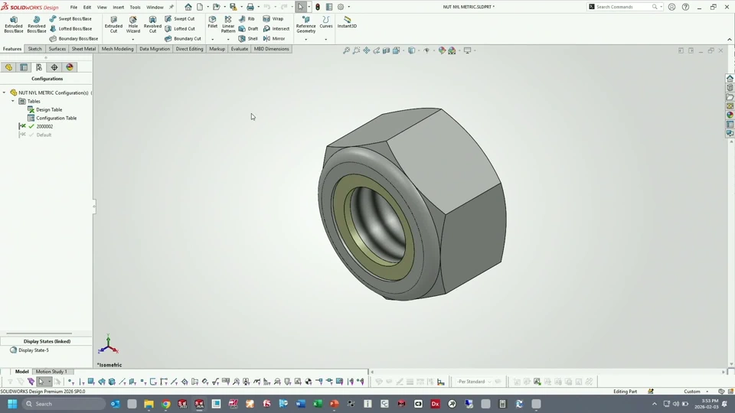Activate configuration 2000002

click(x=44, y=126)
